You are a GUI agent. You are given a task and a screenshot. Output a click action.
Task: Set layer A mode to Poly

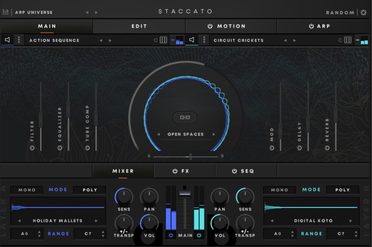pyautogui.click(x=90, y=190)
